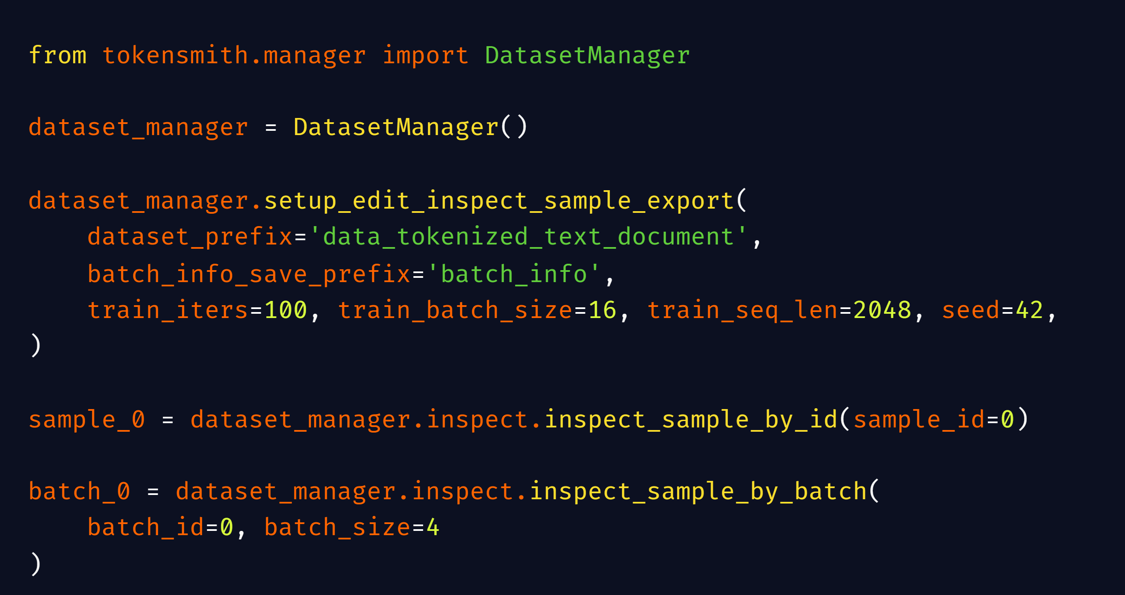1125x595 pixels.
Task: Click the dataset_prefix parameter name
Action: (190, 237)
